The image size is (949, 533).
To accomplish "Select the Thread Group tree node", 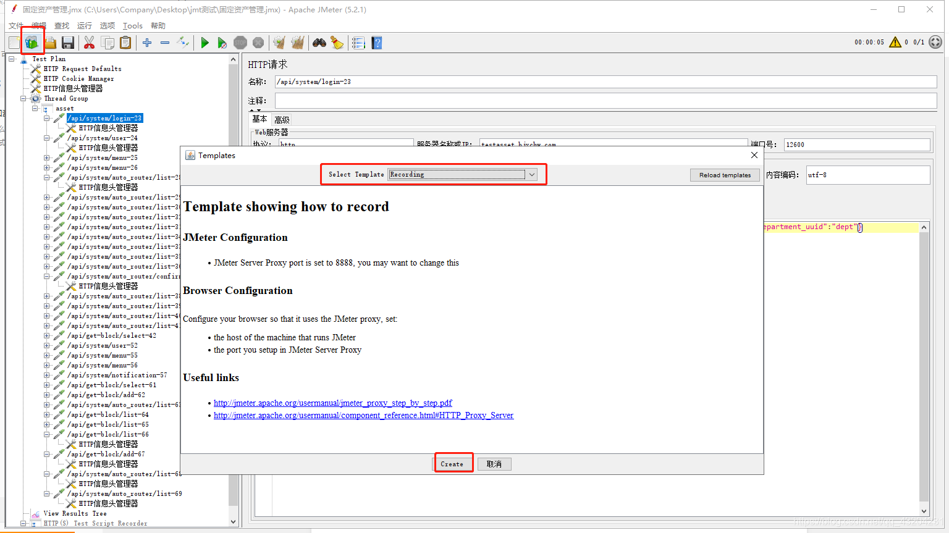I will click(x=66, y=98).
